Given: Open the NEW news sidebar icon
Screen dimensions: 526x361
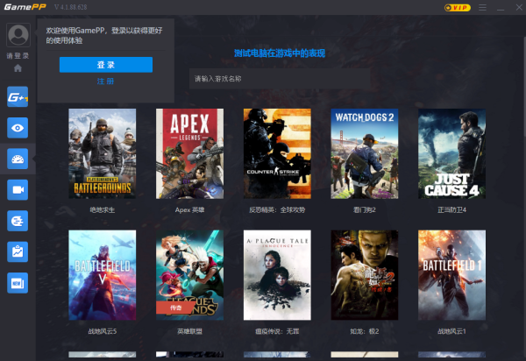Looking at the screenshot, I should pyautogui.click(x=18, y=283).
